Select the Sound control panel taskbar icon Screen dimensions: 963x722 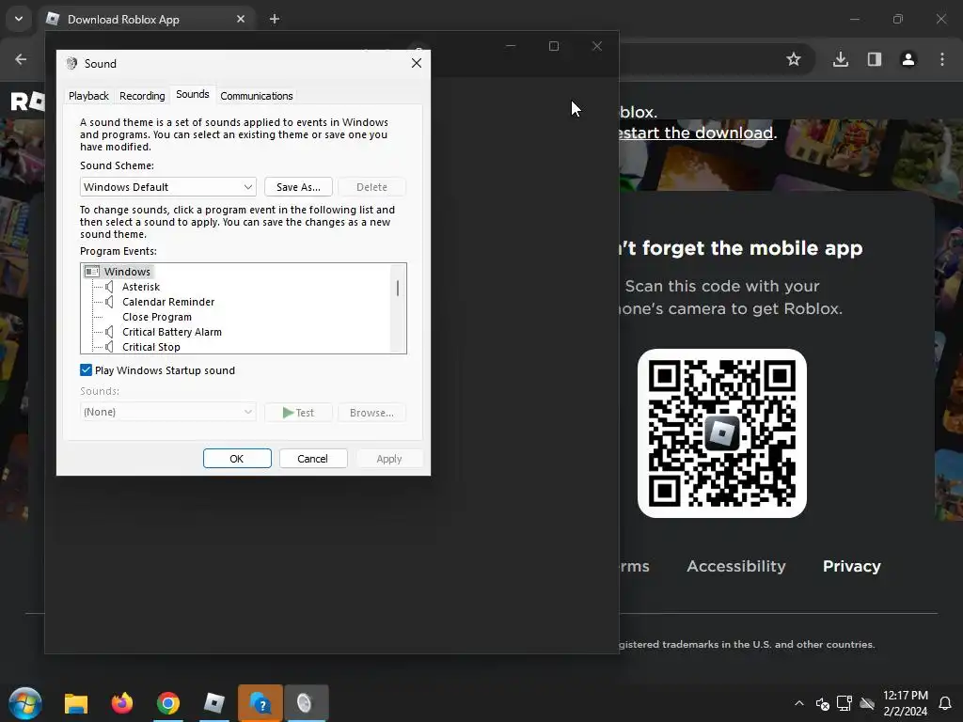point(306,703)
